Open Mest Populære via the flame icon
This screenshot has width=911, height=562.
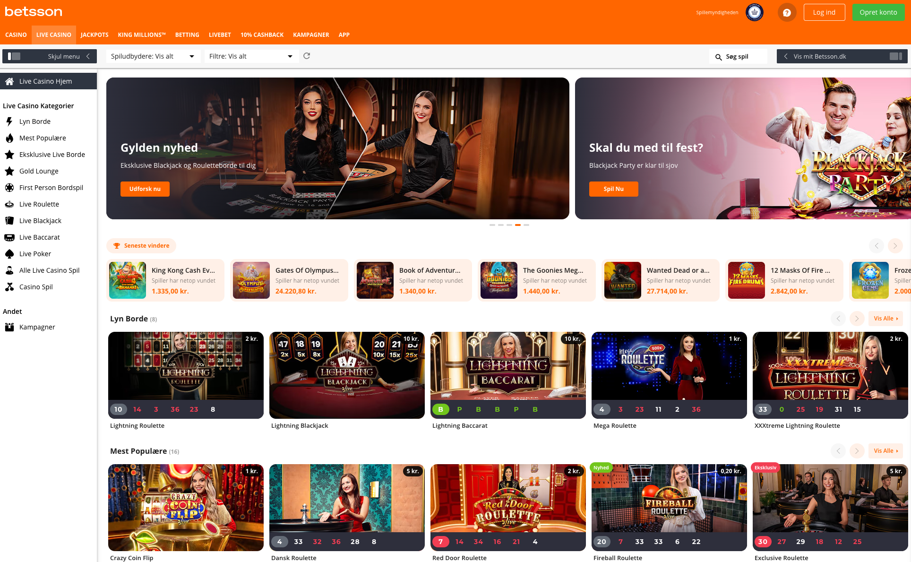tap(9, 138)
